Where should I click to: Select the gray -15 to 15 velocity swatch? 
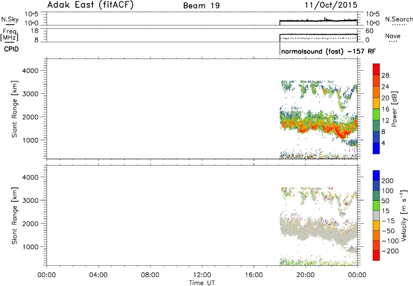(376, 215)
